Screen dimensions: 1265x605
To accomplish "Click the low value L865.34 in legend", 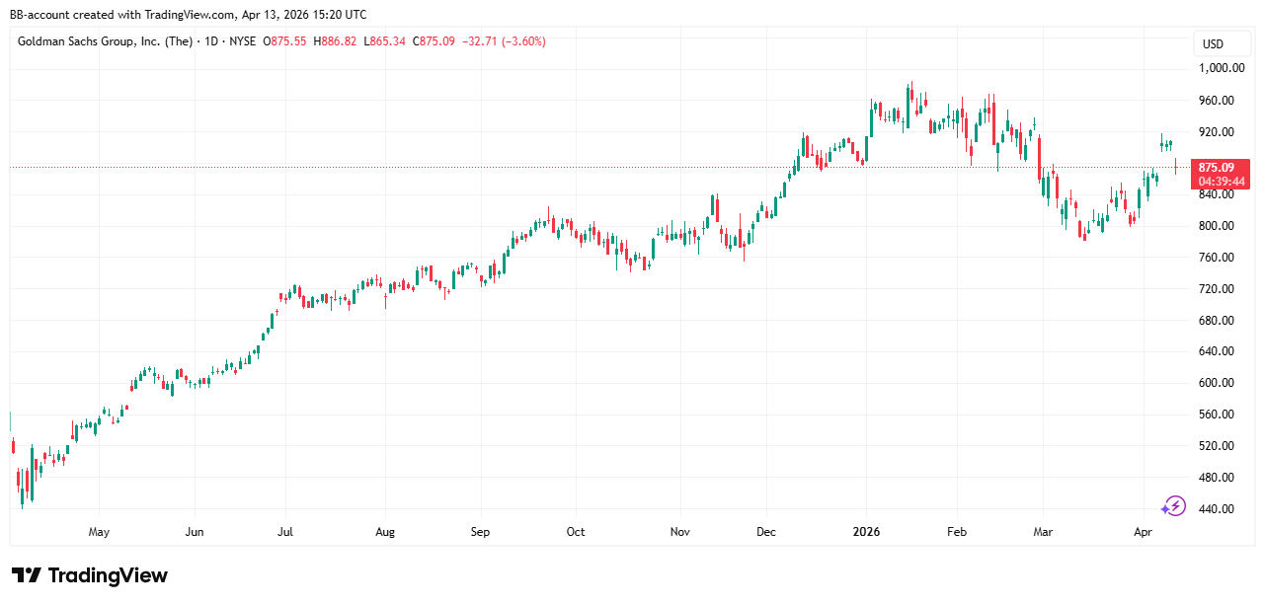I will click(385, 41).
